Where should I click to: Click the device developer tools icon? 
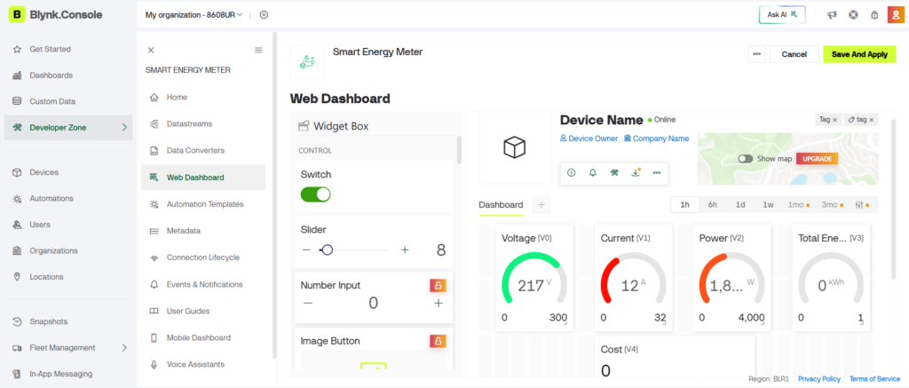coord(614,173)
